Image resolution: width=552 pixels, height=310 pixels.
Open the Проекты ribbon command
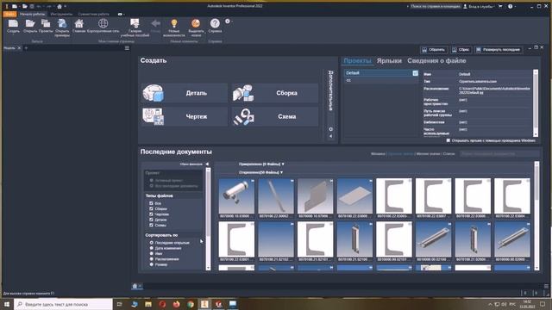(x=46, y=27)
